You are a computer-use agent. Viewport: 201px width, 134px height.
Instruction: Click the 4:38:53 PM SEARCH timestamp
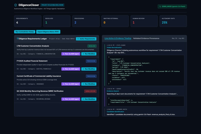click(x=114, y=89)
